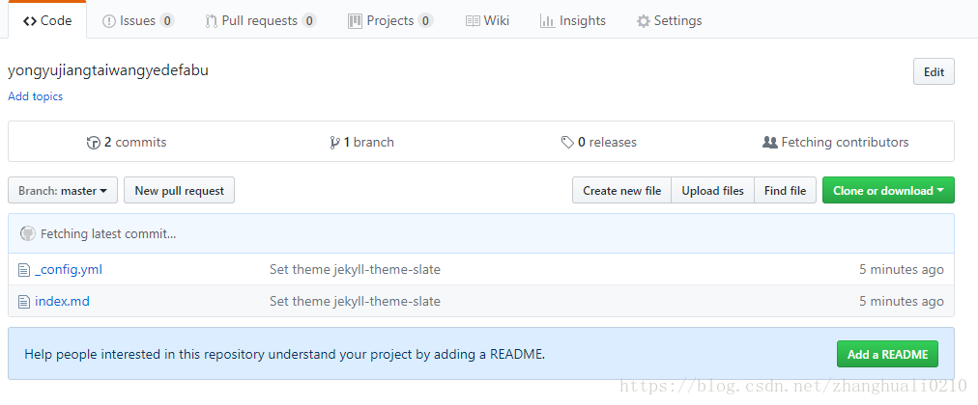Open the Wiki tab
This screenshot has height=405, width=978.
coord(487,20)
